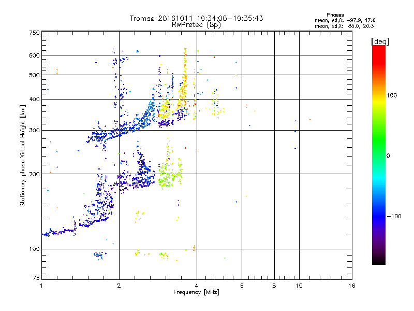Image resolution: width=414 pixels, height=311 pixels.
Task: Click the y-axis label '750'
Action: point(34,33)
